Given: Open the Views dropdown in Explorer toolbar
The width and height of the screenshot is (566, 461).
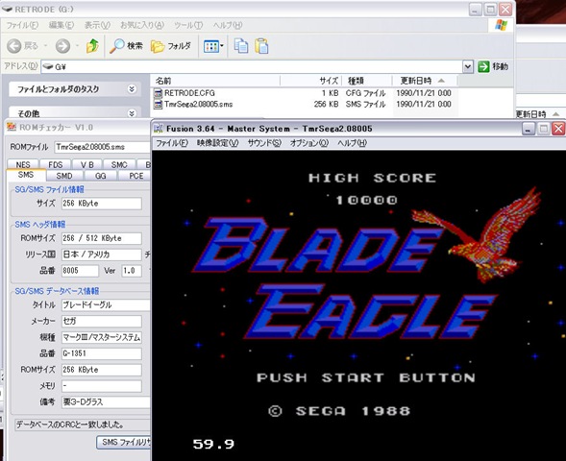Looking at the screenshot, I should [x=213, y=46].
